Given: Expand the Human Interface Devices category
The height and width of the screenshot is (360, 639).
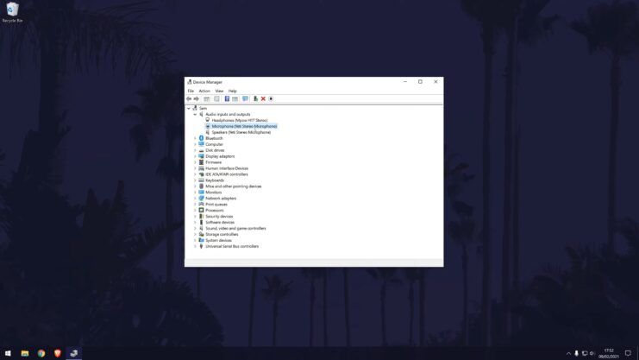Looking at the screenshot, I should [x=195, y=168].
